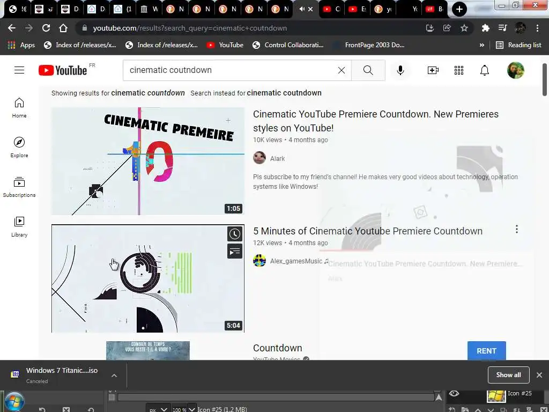Viewport: 549px width, 412px height.
Task: Open Library in the sidebar
Action: click(19, 227)
